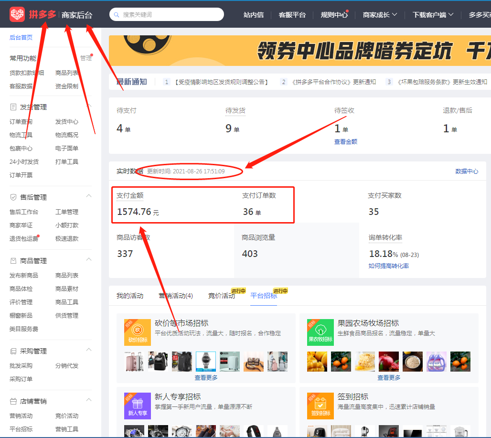491x438 pixels.
Task: Open 站内信 in top navigation
Action: [x=254, y=15]
